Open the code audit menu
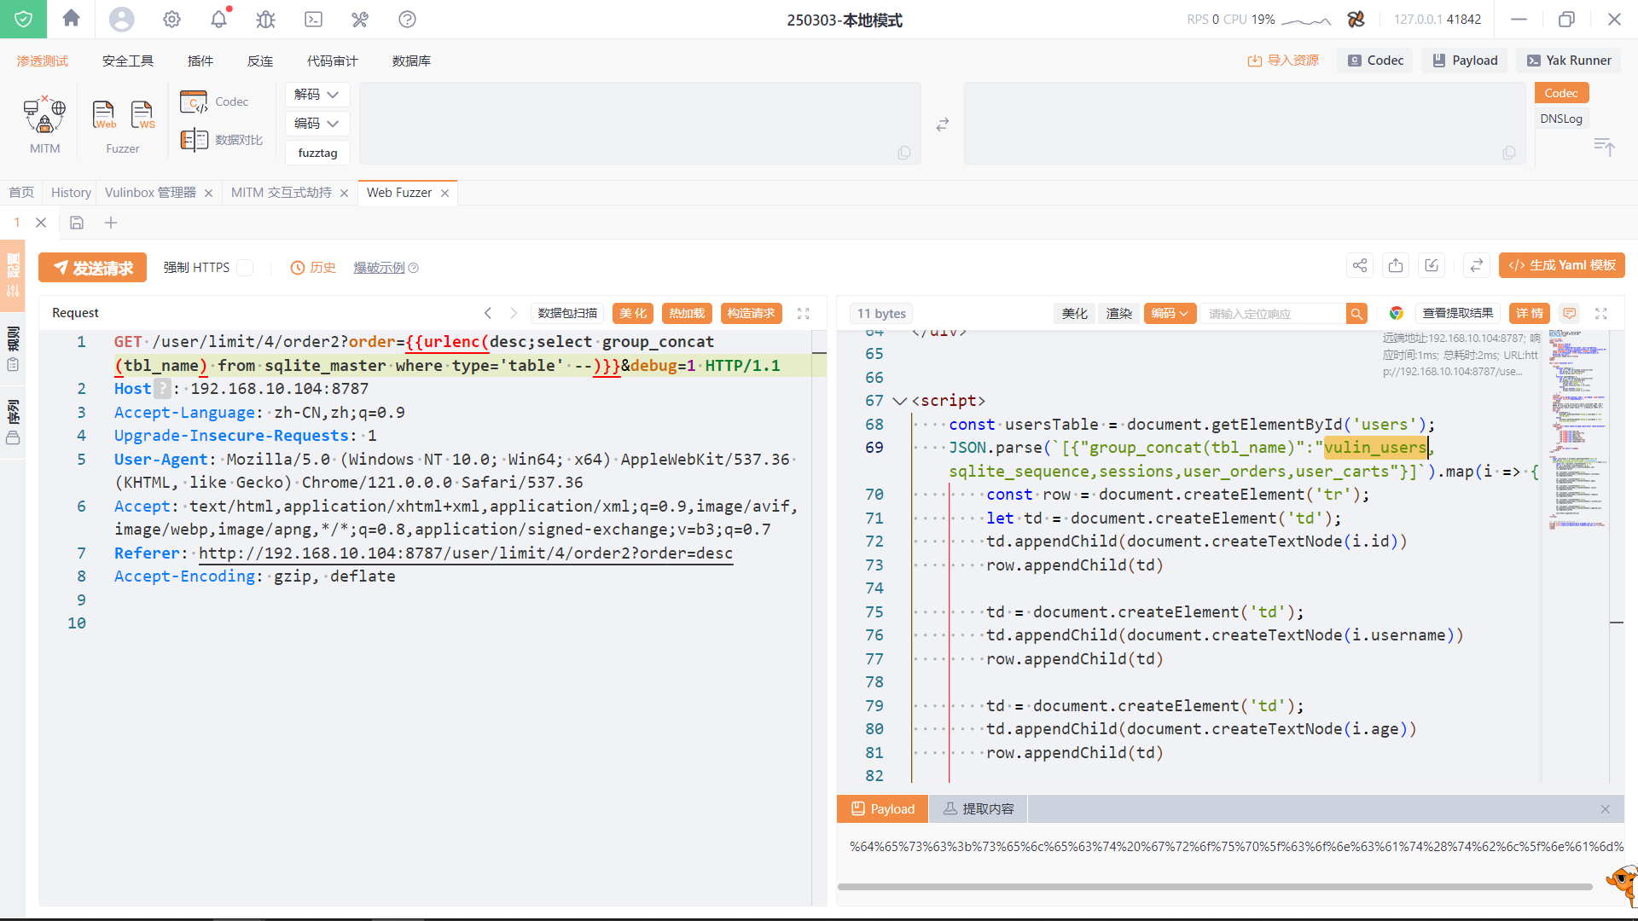1638x921 pixels. [332, 61]
